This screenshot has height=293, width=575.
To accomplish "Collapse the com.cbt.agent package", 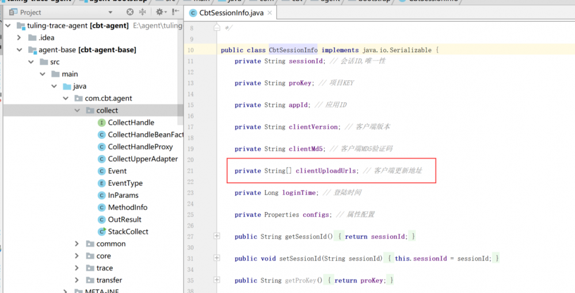I will coord(66,98).
